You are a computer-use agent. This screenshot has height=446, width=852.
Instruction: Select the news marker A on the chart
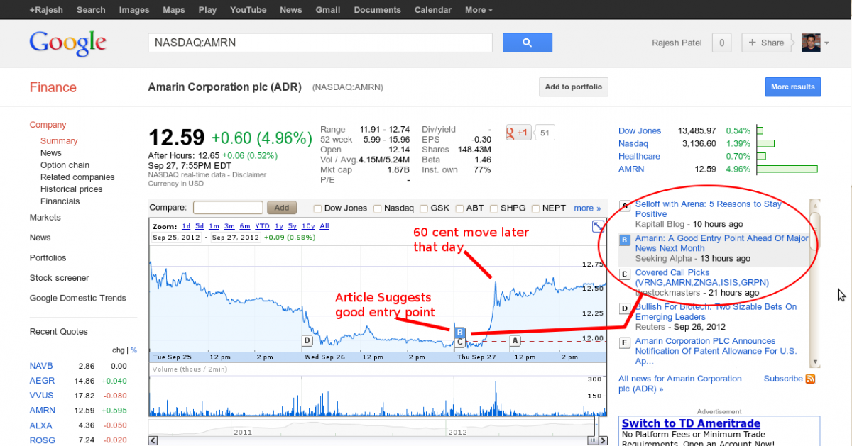(x=515, y=340)
